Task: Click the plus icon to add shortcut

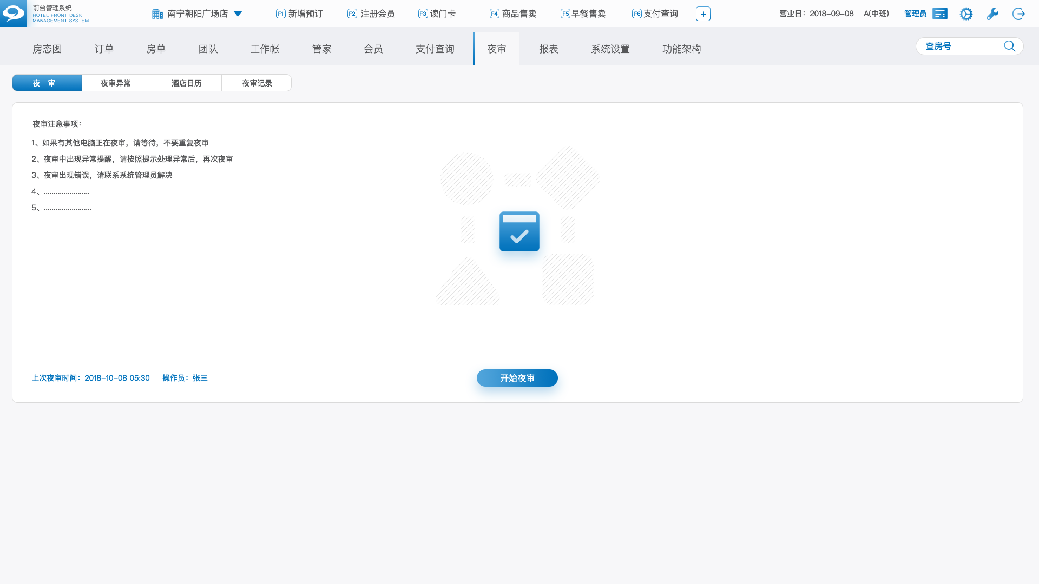Action: (703, 14)
